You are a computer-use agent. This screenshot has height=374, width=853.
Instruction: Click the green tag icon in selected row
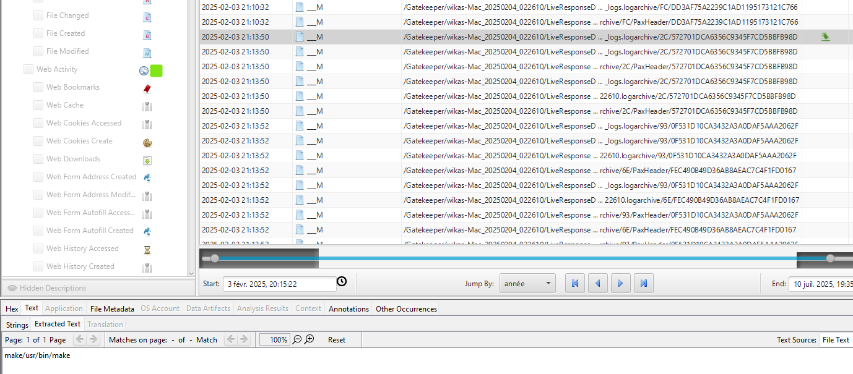825,37
